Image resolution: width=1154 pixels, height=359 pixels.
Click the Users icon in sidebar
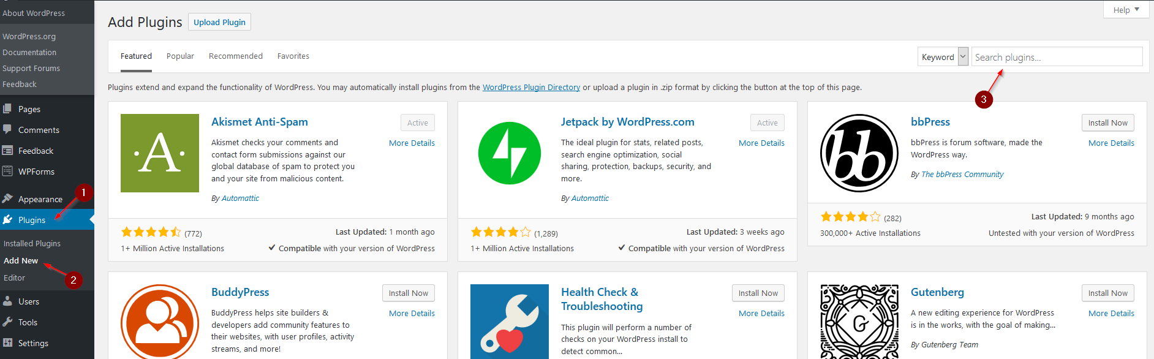click(7, 301)
